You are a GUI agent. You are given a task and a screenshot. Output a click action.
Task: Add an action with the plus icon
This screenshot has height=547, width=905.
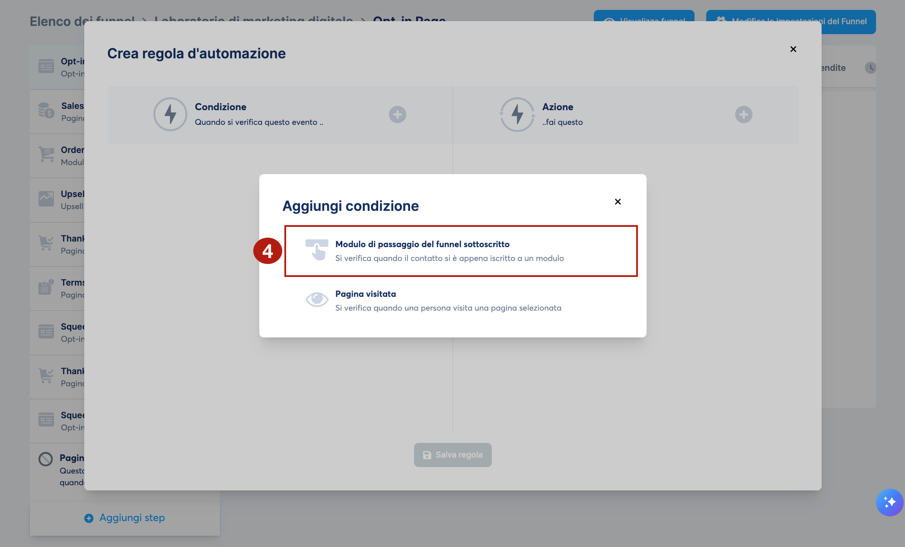(744, 114)
